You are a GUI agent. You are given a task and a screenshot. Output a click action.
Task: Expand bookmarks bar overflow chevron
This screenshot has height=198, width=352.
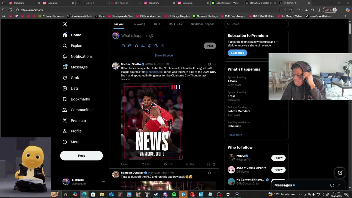346,16
